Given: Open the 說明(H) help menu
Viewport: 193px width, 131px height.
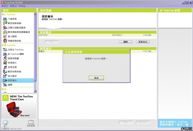Looking at the screenshot, I should (22, 6).
